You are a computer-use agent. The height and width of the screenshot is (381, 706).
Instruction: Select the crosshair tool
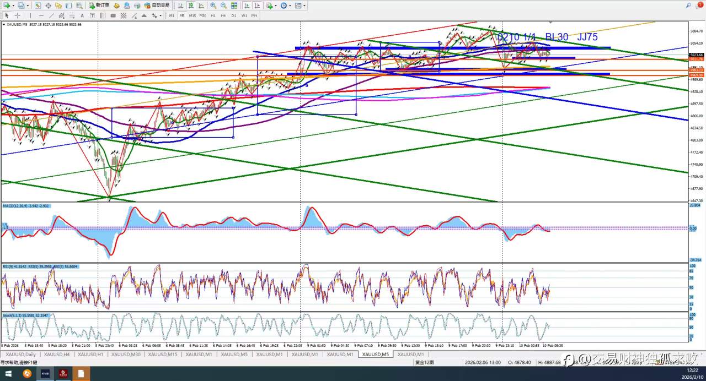coord(18,15)
